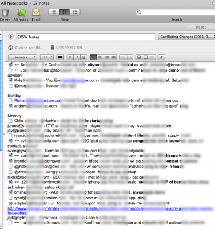This screenshot has width=215, height=229.
Task: Click the 'jodi@aytm' line
Action: click(x=67, y=218)
